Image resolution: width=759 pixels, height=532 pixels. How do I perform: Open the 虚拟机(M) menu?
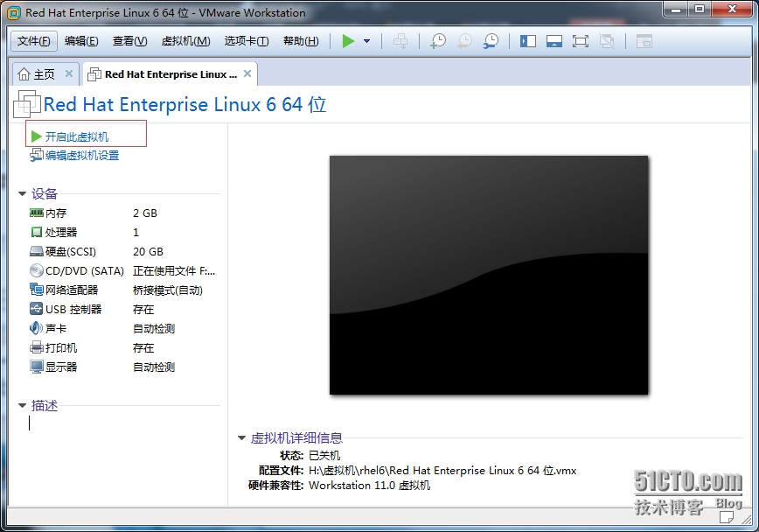[186, 41]
